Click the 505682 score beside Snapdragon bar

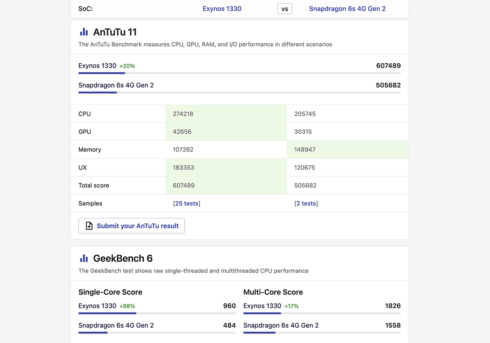388,85
